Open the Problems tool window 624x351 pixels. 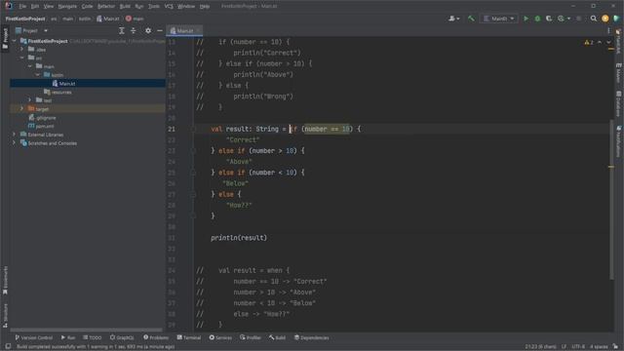point(156,337)
